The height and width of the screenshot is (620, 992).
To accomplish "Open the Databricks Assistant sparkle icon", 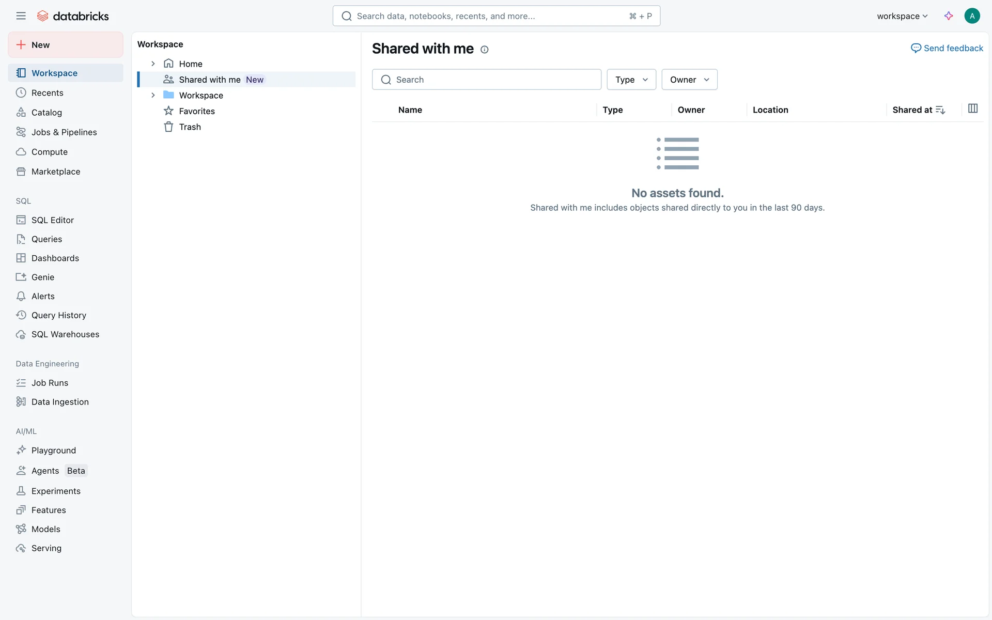I will [x=949, y=16].
